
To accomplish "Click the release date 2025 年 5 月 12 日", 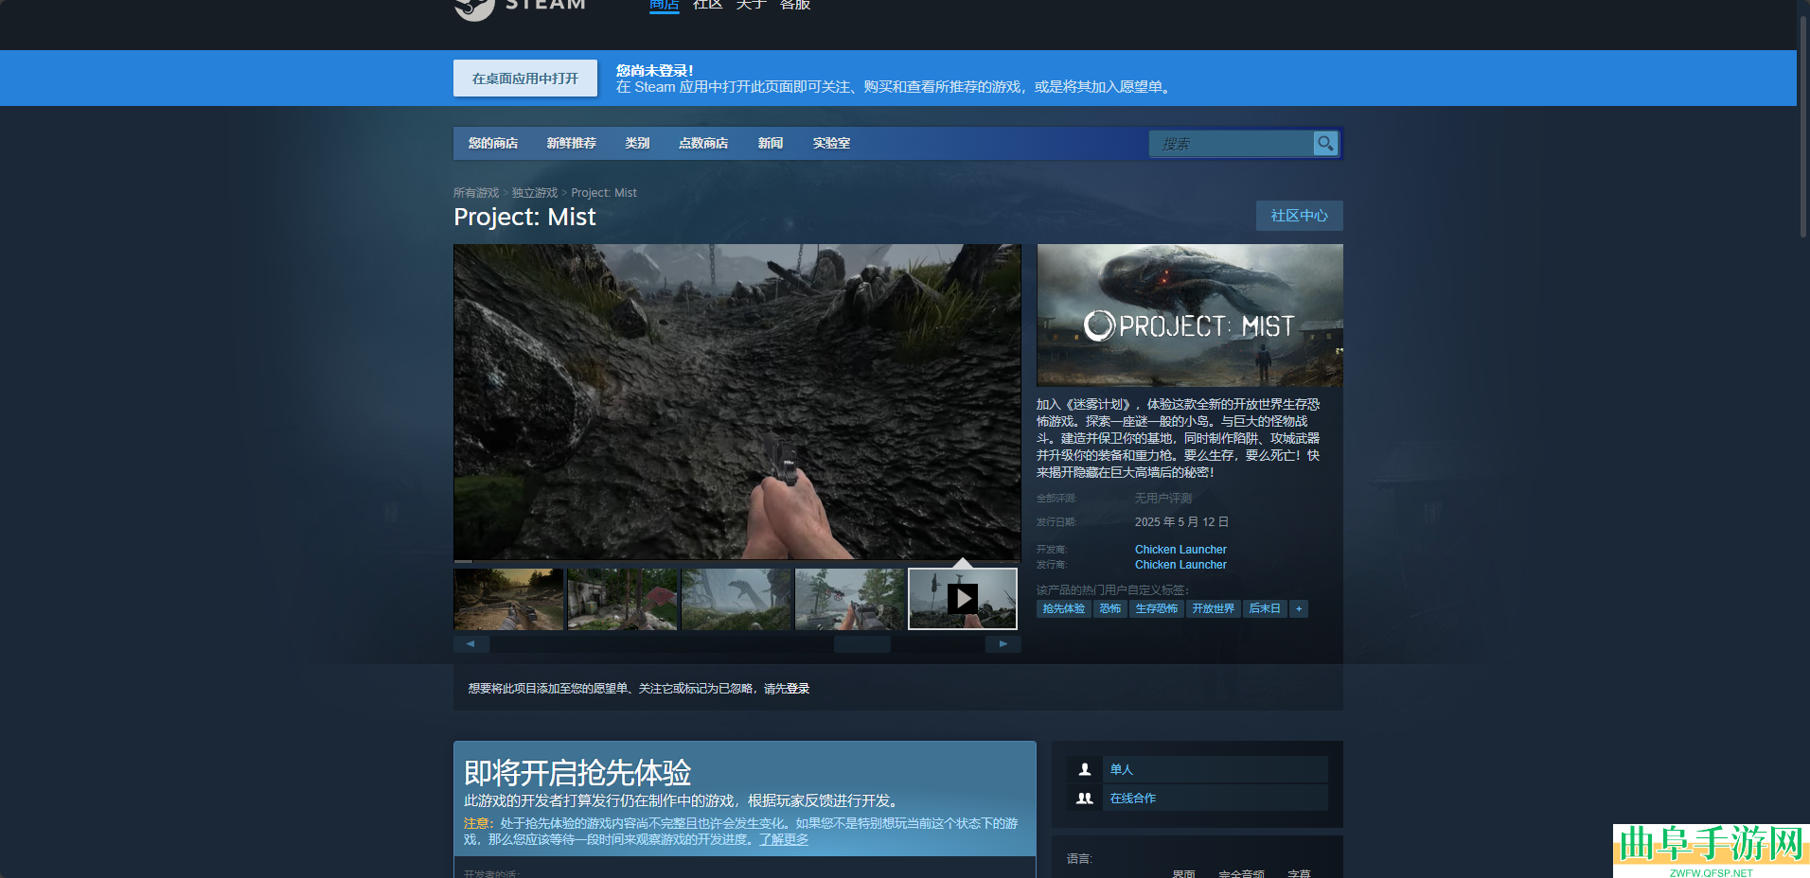I will (x=1181, y=522).
